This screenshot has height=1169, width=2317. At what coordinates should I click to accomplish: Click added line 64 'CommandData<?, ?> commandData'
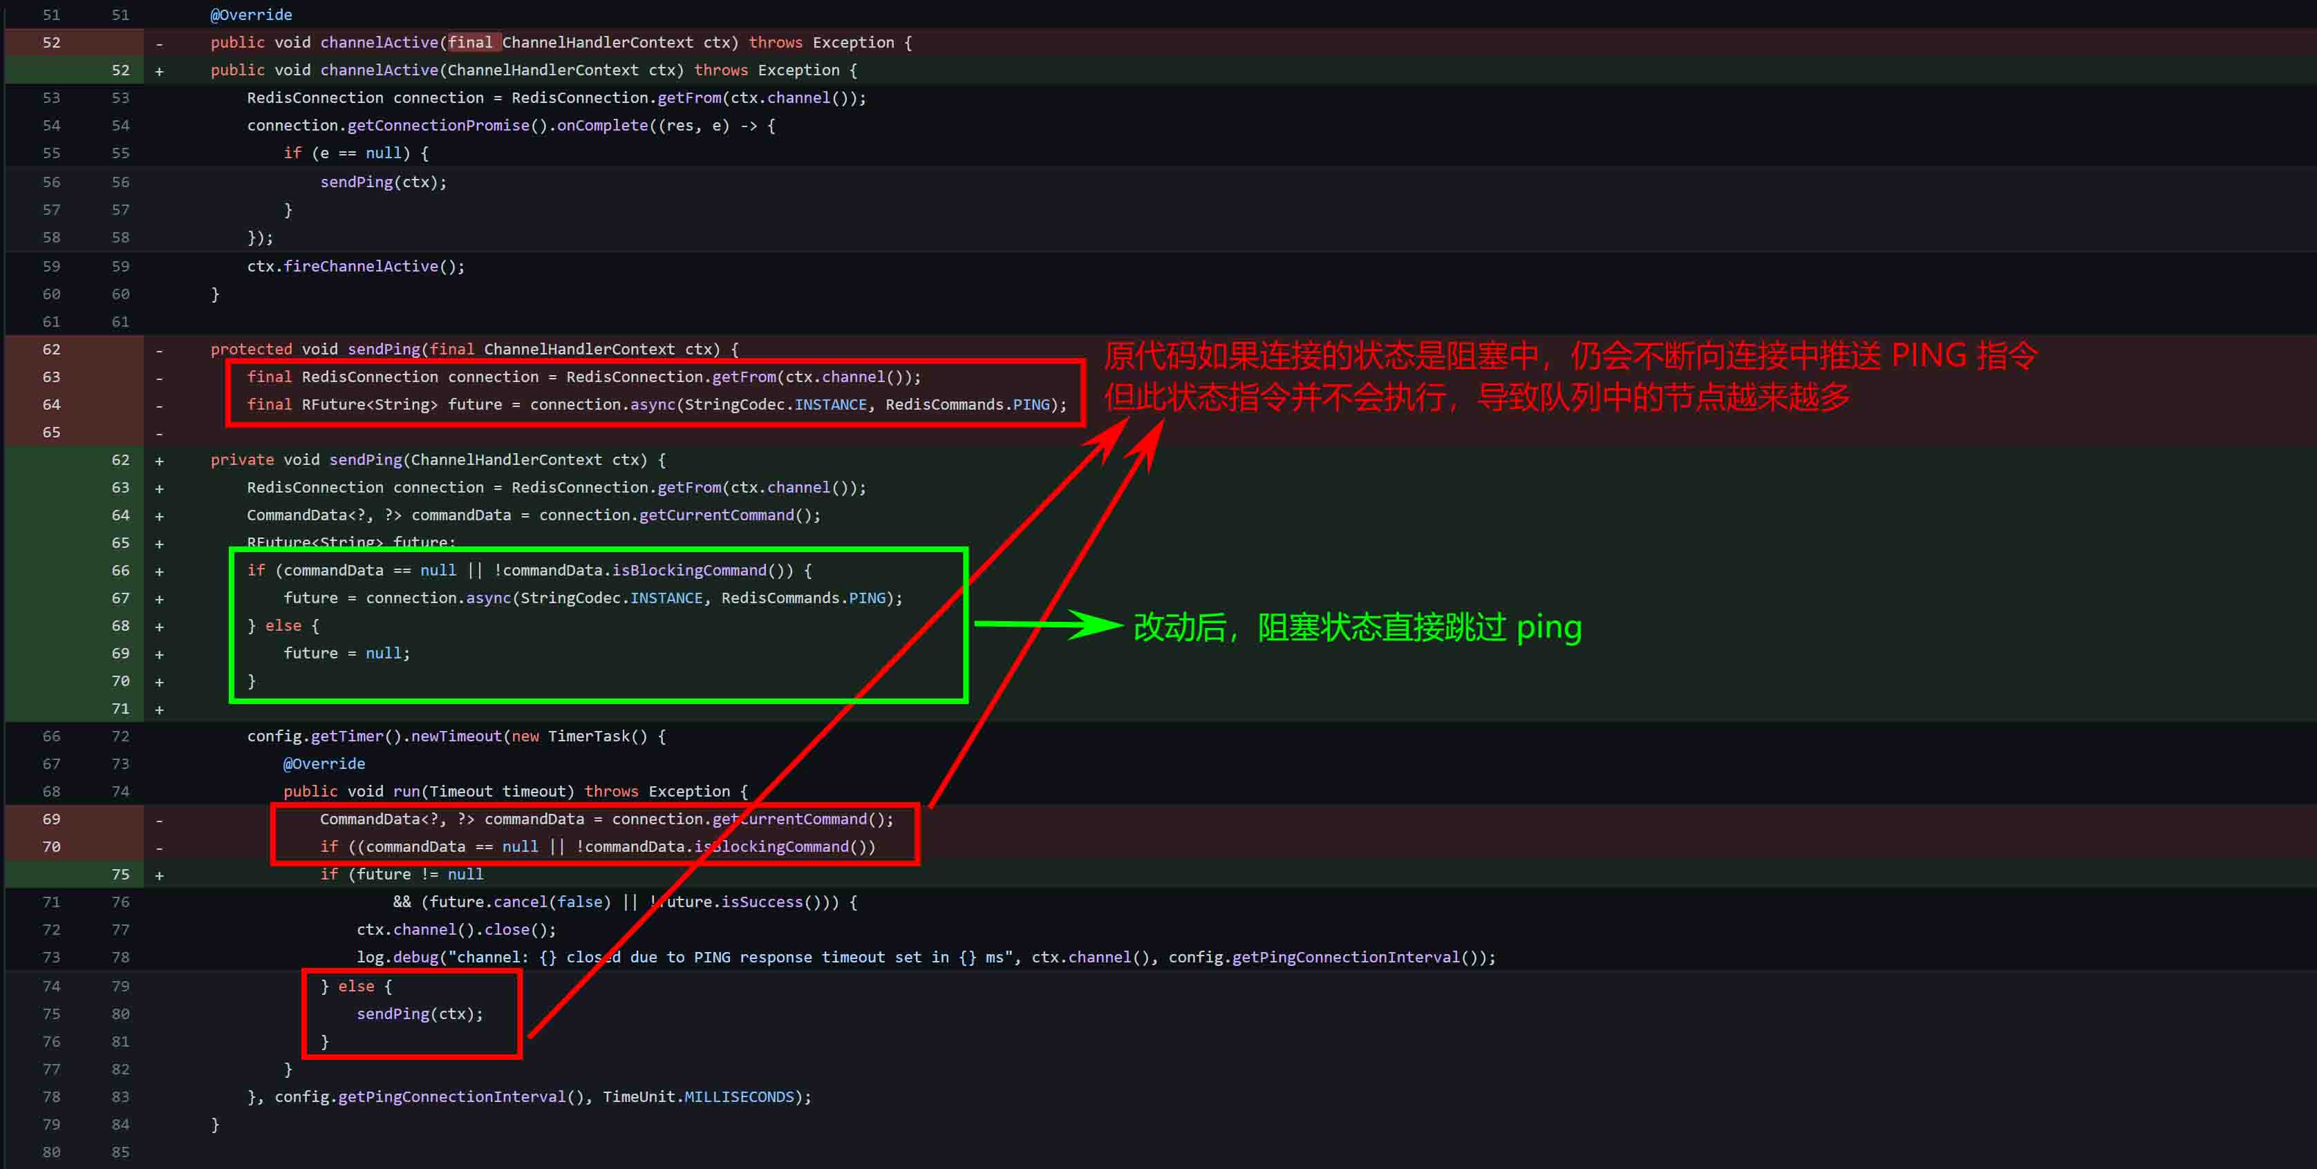(534, 515)
